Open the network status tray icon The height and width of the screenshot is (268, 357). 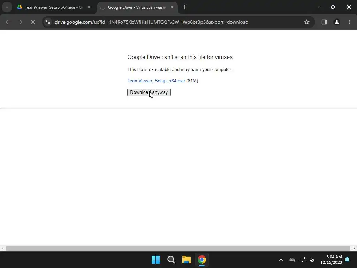(303, 260)
